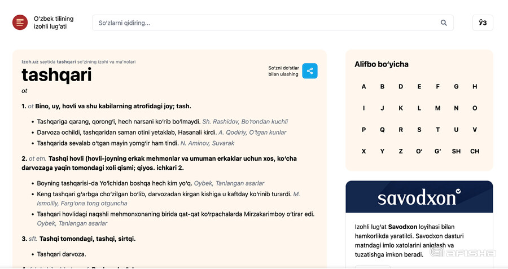This screenshot has height=269, width=508.
Task: Select letter A in the alphabet index
Action: click(364, 86)
